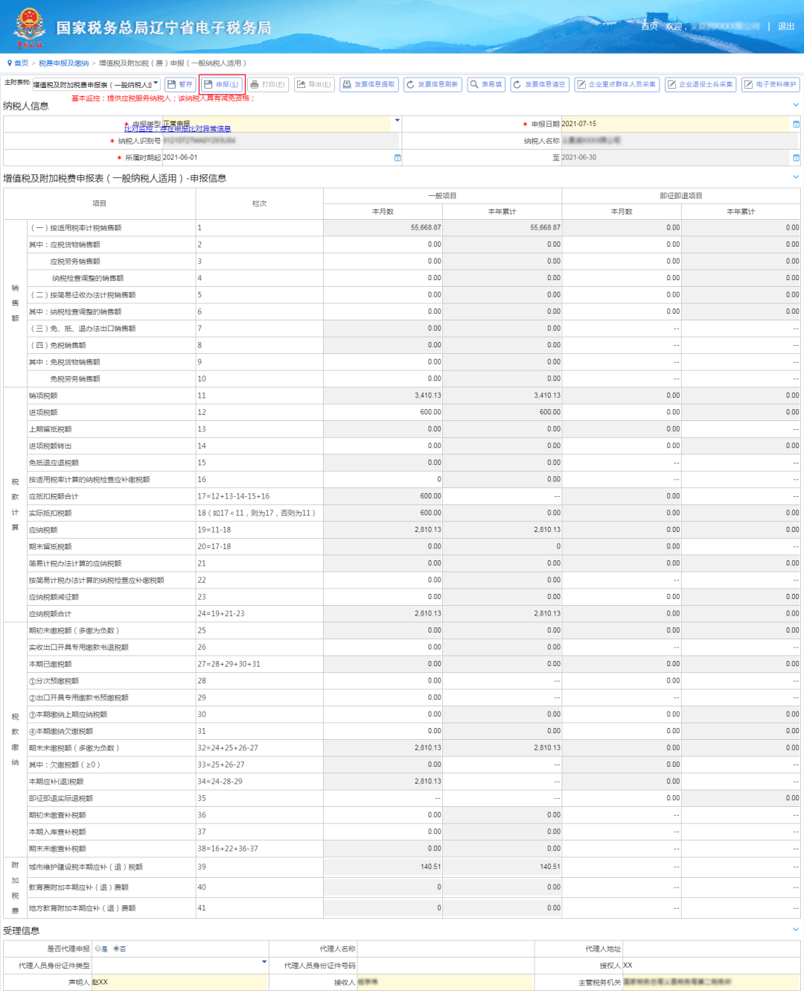Clear invoice info with 发票信息清空
This screenshot has width=804, height=991.
(540, 85)
